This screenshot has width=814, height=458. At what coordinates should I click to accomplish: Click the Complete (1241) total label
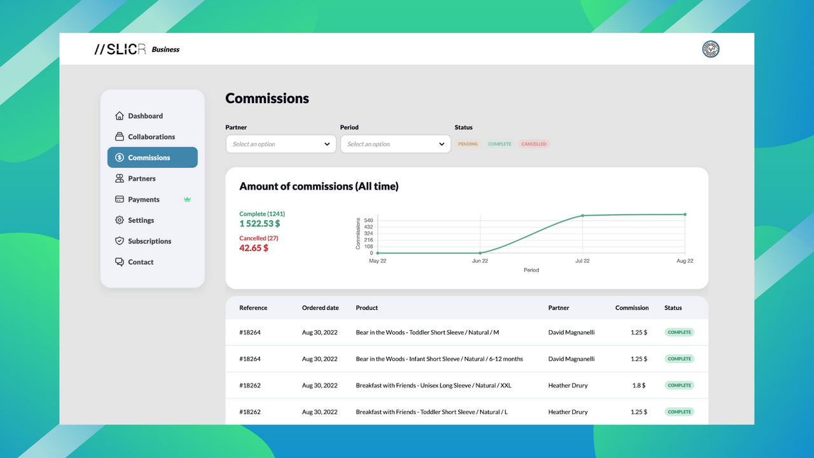pos(262,214)
